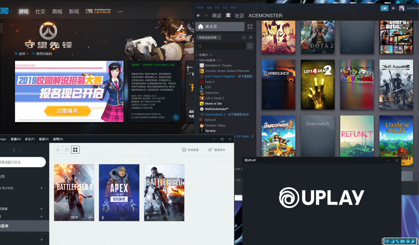Open the 社交 tab in Battle.net
This screenshot has height=245, width=419.
click(40, 11)
